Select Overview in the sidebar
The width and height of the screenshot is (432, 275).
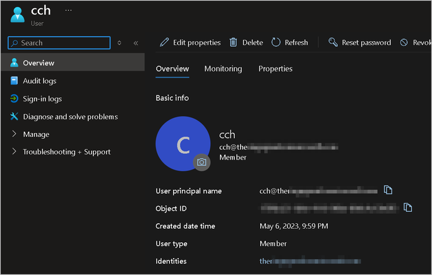(38, 63)
